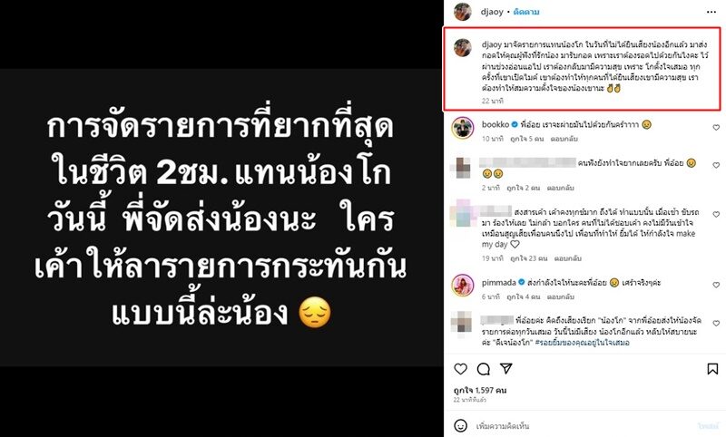
Task: Save the post with the bookmark icon
Action: click(712, 369)
